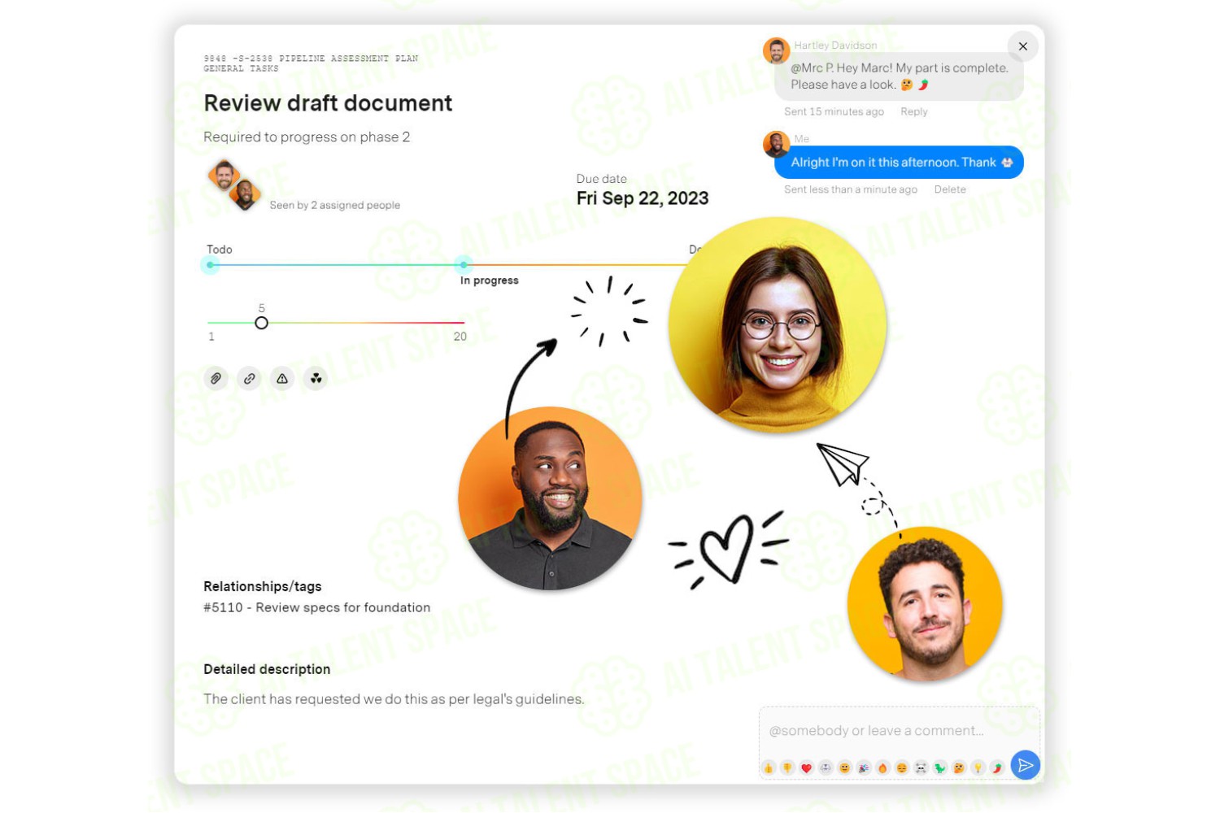
Task: Select the Todo status marker
Action: pyautogui.click(x=211, y=265)
